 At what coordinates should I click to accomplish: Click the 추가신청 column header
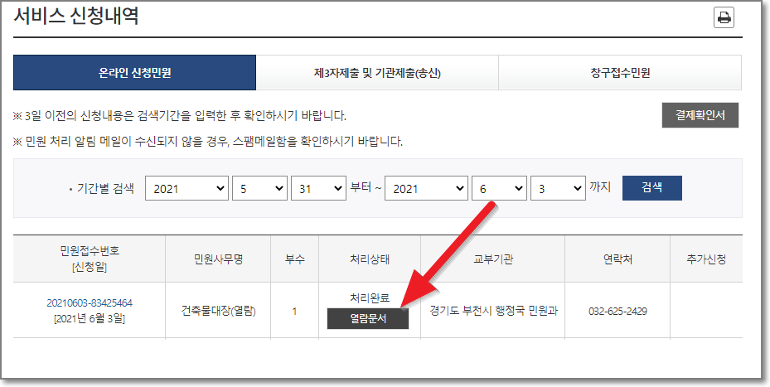(706, 259)
